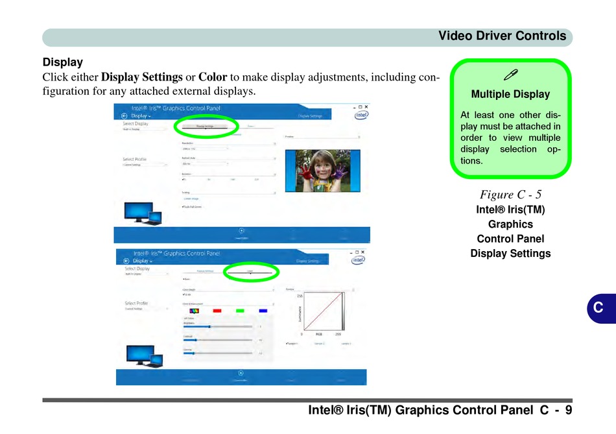Click Display Settings label in upper panel header
This screenshot has width=616, height=434.
[x=310, y=116]
